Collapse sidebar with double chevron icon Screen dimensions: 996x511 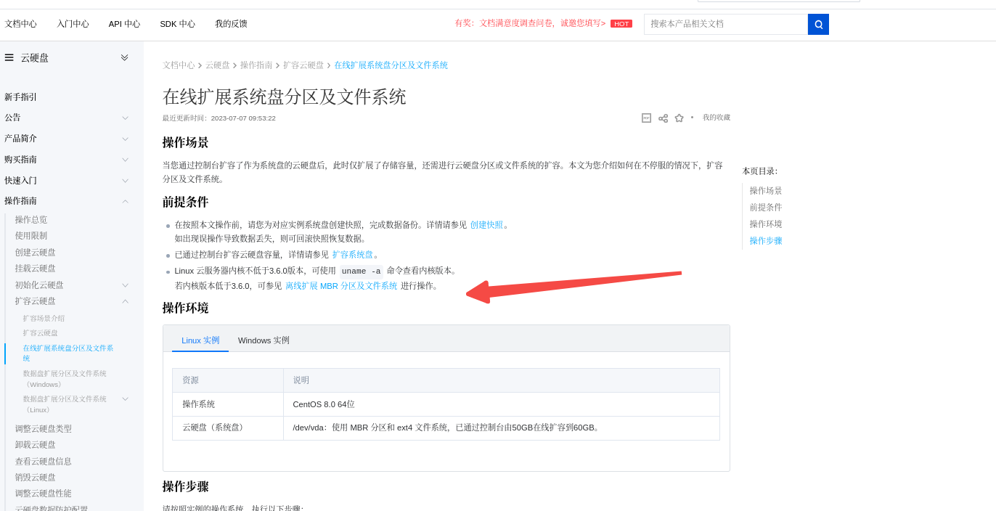click(124, 57)
